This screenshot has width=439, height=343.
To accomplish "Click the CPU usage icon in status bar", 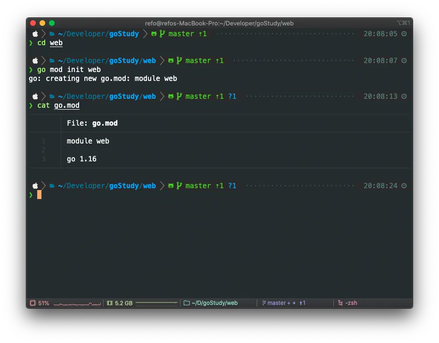I will (33, 303).
